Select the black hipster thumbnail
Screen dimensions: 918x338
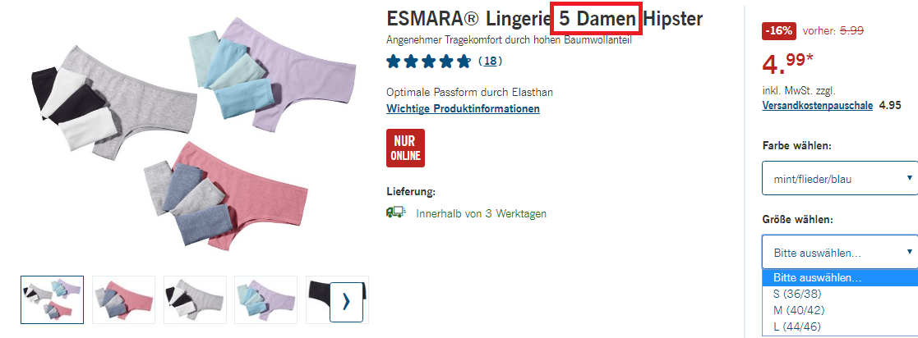(319, 299)
